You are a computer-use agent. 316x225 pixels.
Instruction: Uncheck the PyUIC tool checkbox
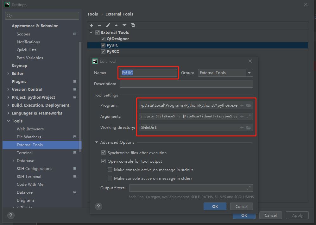[x=103, y=45]
